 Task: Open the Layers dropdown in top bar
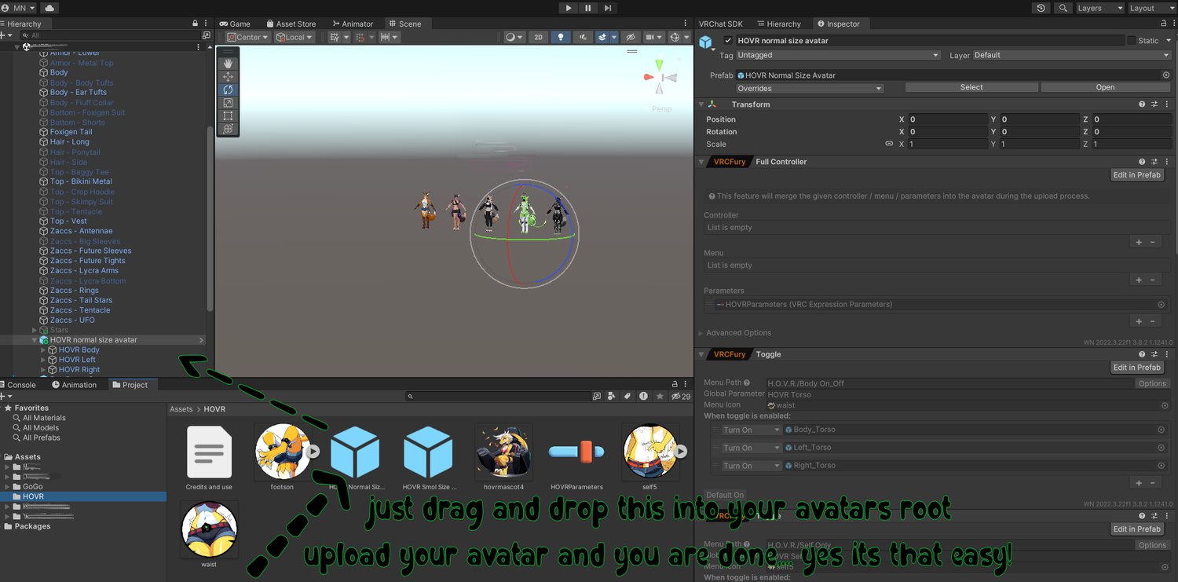tap(1099, 8)
